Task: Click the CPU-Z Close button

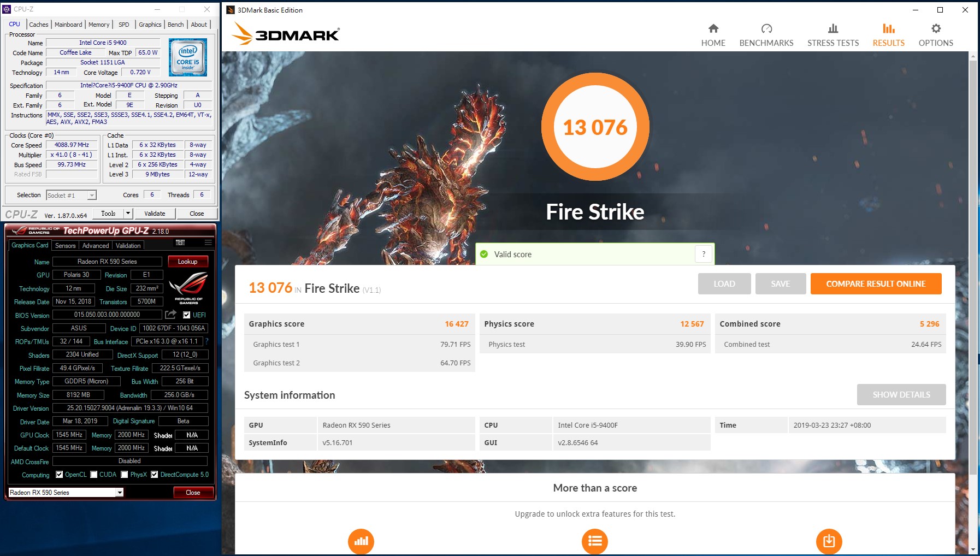Action: point(197,214)
